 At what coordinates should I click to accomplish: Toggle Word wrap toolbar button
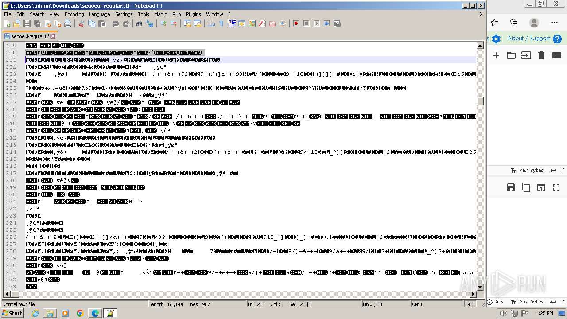(211, 23)
